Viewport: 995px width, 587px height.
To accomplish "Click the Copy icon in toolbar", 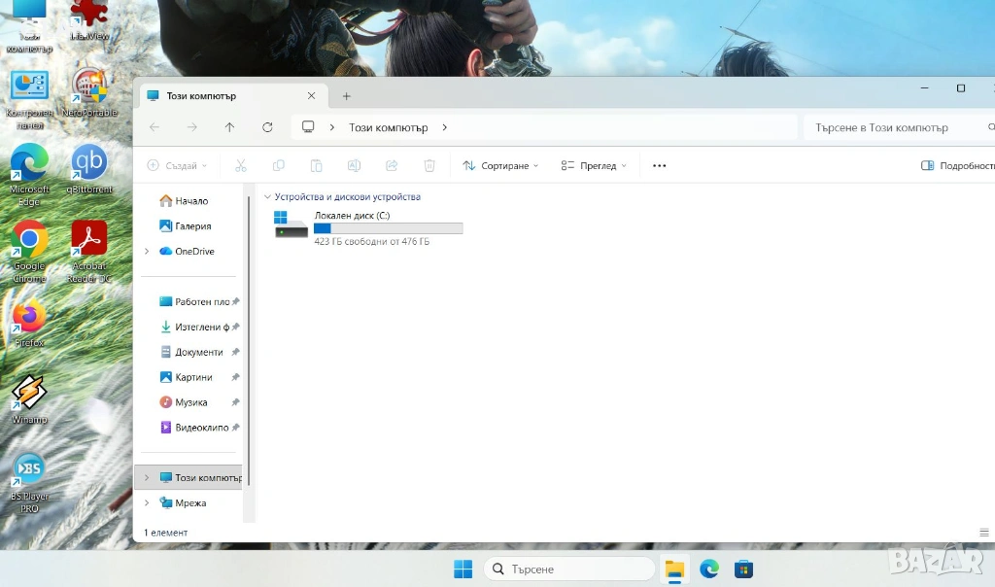I will tap(279, 166).
